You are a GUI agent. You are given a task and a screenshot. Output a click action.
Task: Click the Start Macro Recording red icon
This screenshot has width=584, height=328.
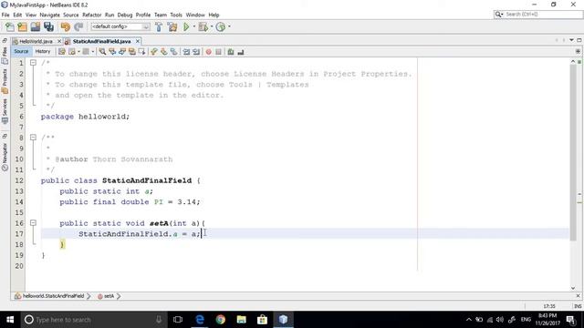point(209,52)
